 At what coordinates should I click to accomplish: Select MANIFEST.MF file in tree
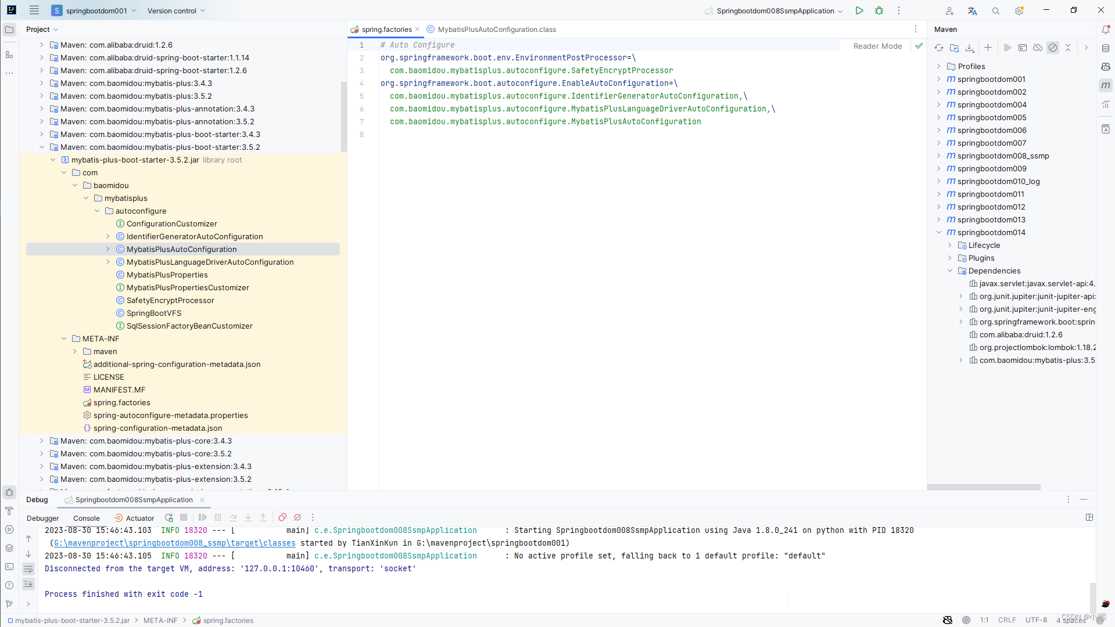[x=114, y=390]
